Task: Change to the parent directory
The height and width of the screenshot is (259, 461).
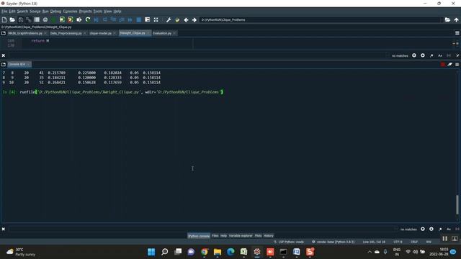Action: tap(456, 19)
